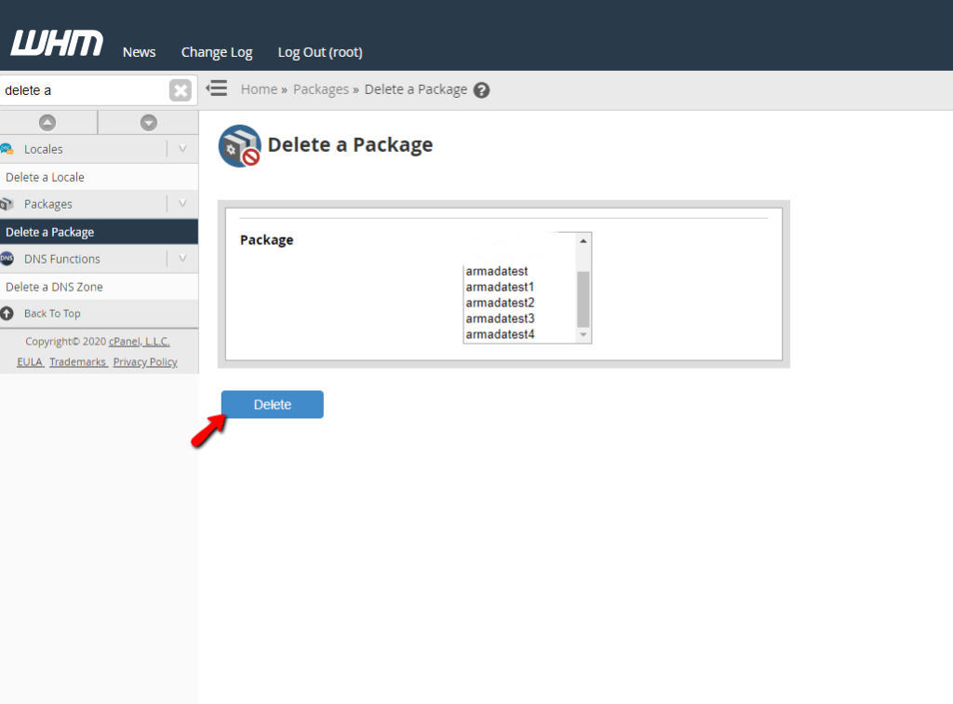Focus the sidebar search field
Viewport: 953px width, 704px height.
point(85,90)
